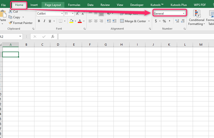Open the Kutools Plus tab
Image resolution: width=214 pixels, height=138 pixels.
click(178, 5)
